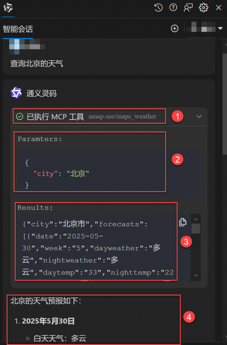Open the dropdown arrow beside the blurred mode selector
Screen dimensions: 227x345
(220, 28)
